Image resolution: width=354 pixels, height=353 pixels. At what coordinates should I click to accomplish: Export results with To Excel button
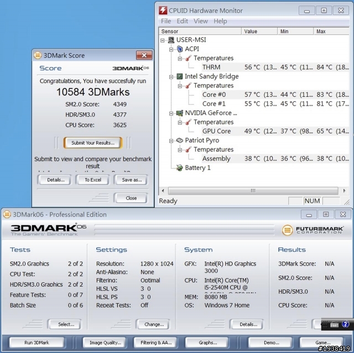pos(92,180)
